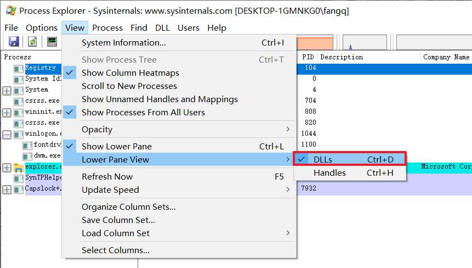The image size is (472, 268).
Task: Choose Select Columns entry
Action: pos(179,250)
